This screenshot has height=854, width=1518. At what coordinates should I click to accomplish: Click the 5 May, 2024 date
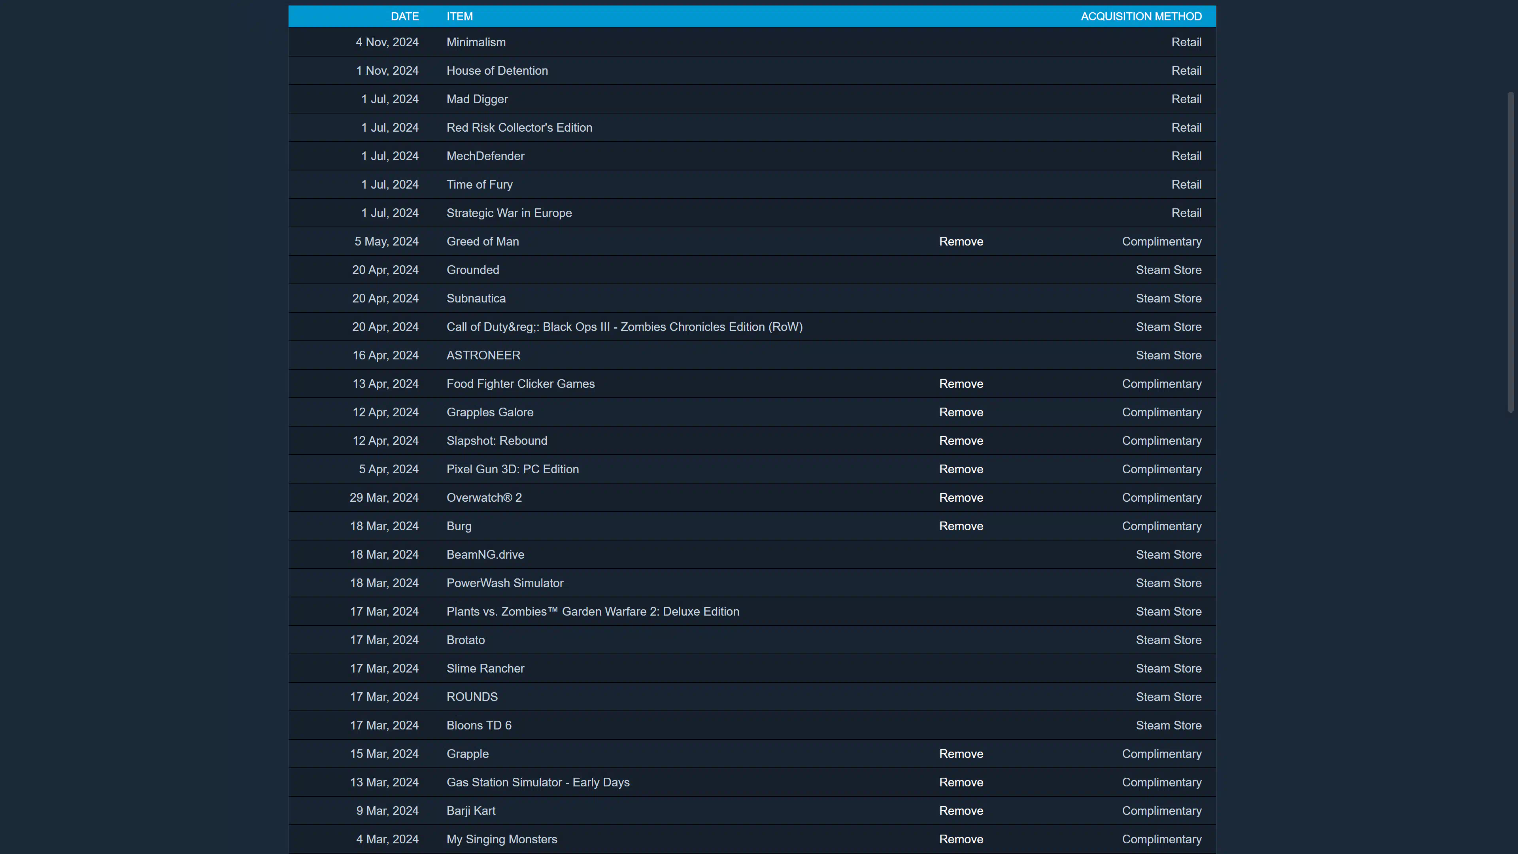click(387, 242)
